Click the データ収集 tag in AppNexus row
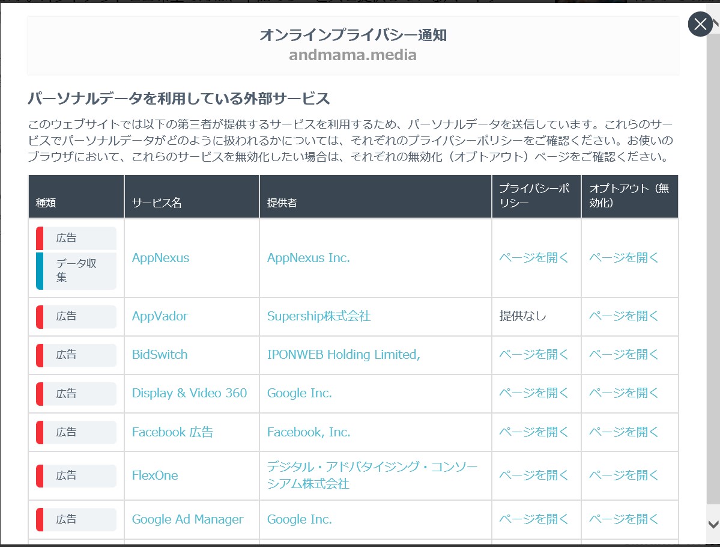720x547 pixels. (76, 270)
